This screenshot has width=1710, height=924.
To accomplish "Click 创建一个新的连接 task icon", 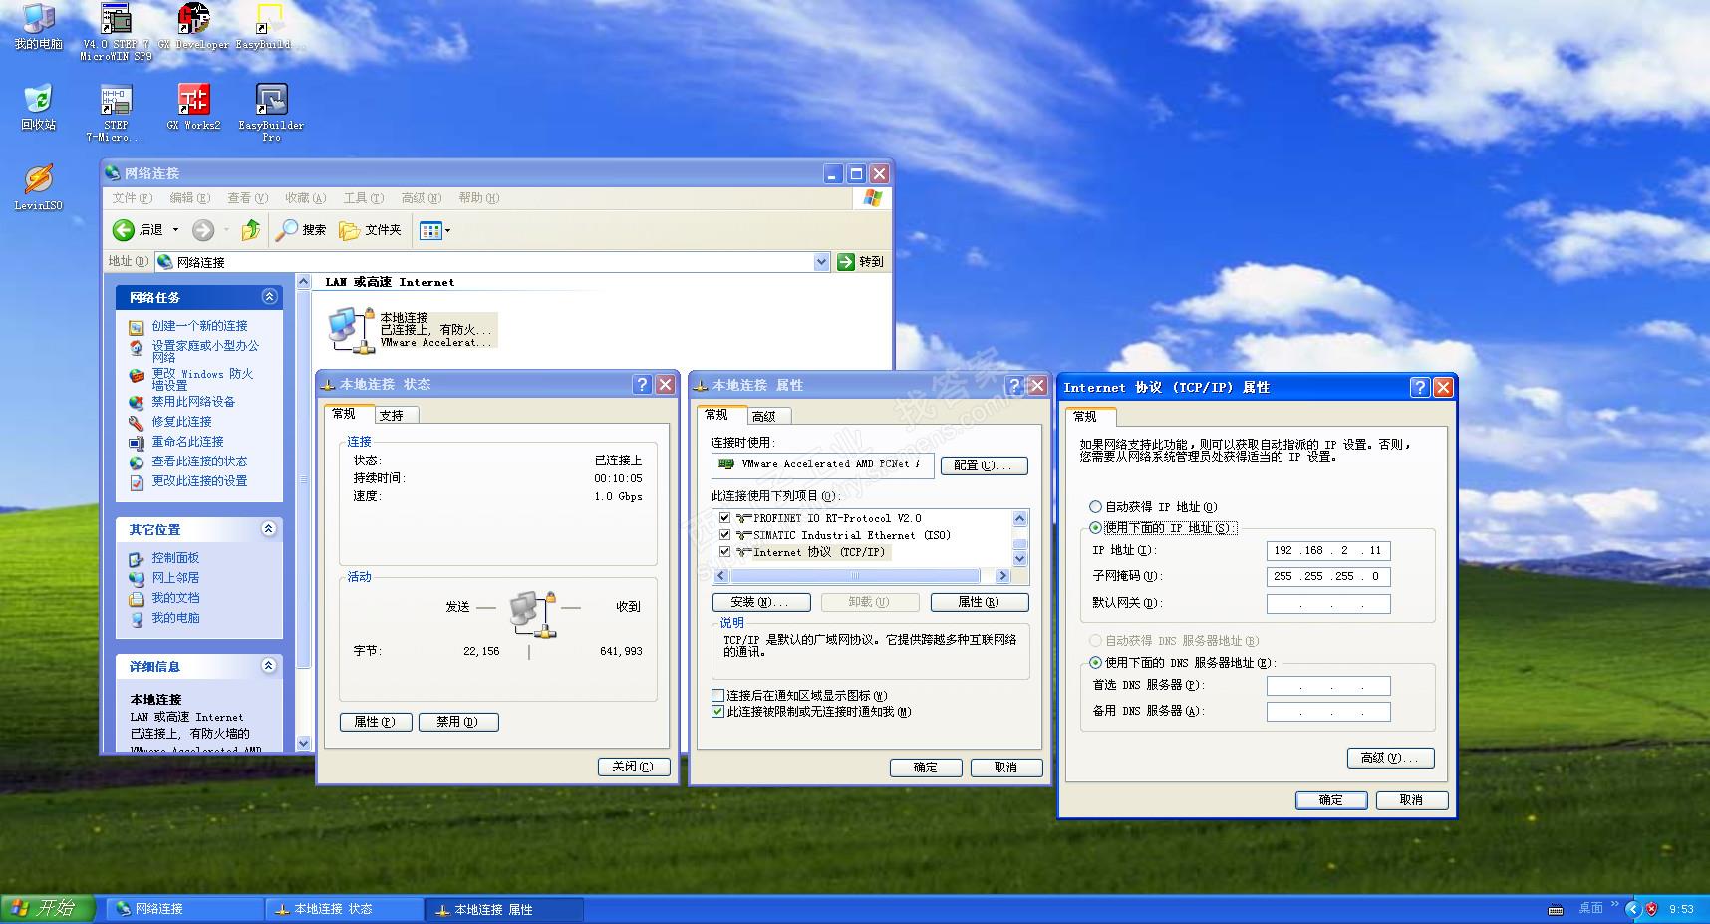I will pyautogui.click(x=137, y=327).
